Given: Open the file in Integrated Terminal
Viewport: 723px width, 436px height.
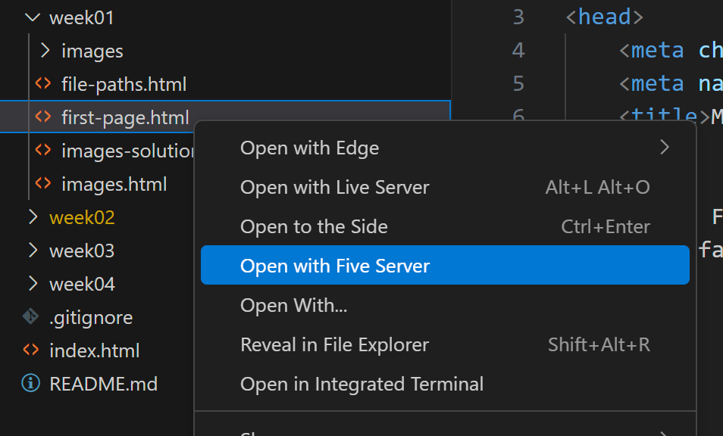Looking at the screenshot, I should [x=361, y=384].
